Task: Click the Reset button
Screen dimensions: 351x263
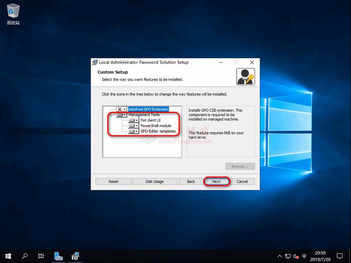Action: pos(113,181)
